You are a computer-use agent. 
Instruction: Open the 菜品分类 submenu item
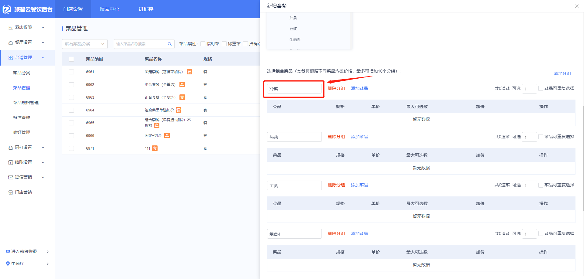coord(22,73)
